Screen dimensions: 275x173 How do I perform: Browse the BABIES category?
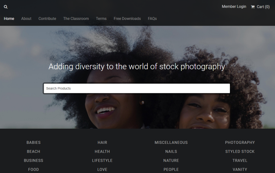point(33,142)
